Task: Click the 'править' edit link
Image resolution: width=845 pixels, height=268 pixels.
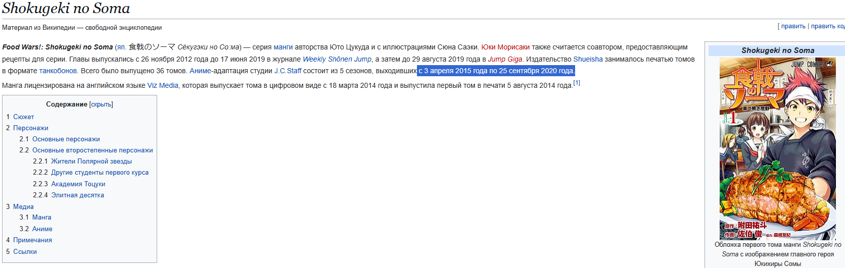Action: pos(793,26)
